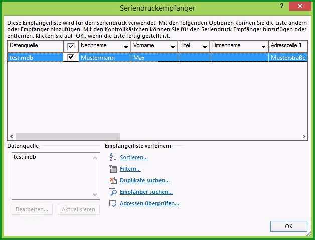Open the Sortieren... link

pyautogui.click(x=134, y=157)
